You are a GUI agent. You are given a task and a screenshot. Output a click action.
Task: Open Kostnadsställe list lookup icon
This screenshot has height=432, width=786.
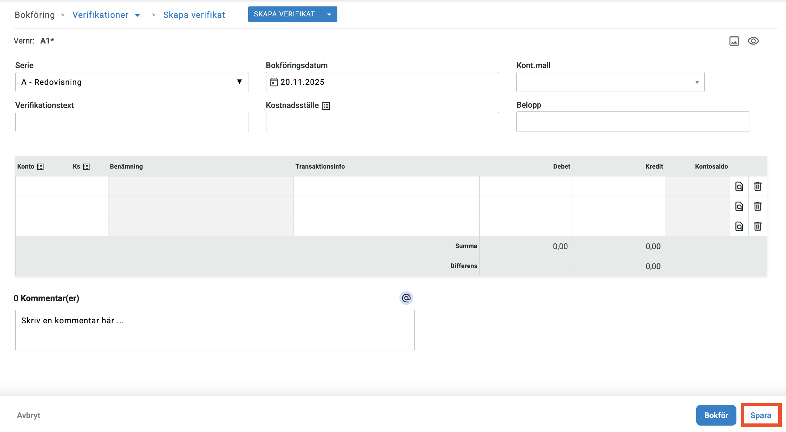pyautogui.click(x=326, y=106)
